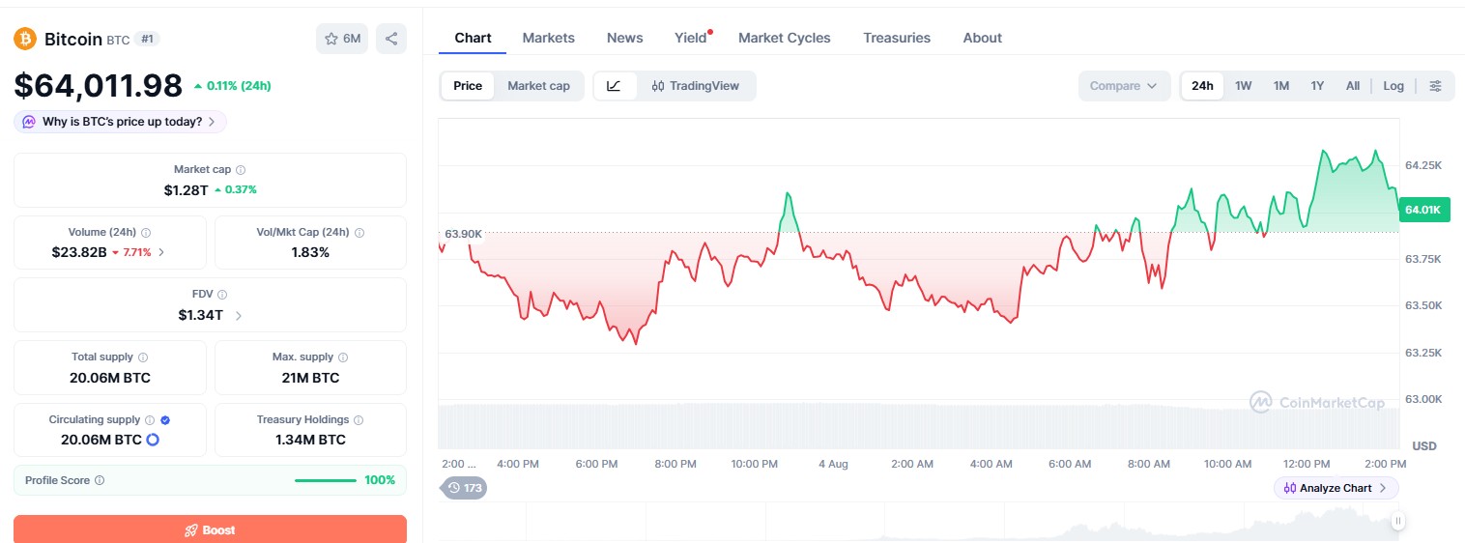Click the #1 rank badge
This screenshot has width=1465, height=543.
[148, 39]
